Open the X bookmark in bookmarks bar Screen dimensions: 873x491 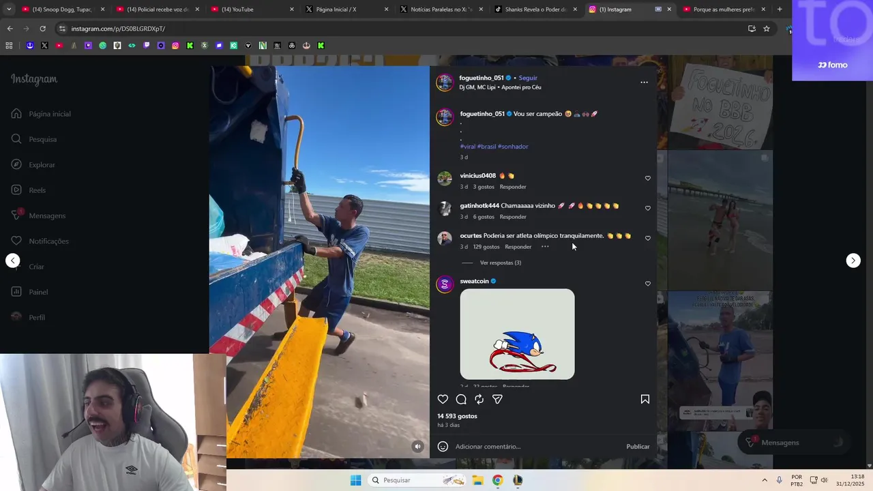pos(44,46)
